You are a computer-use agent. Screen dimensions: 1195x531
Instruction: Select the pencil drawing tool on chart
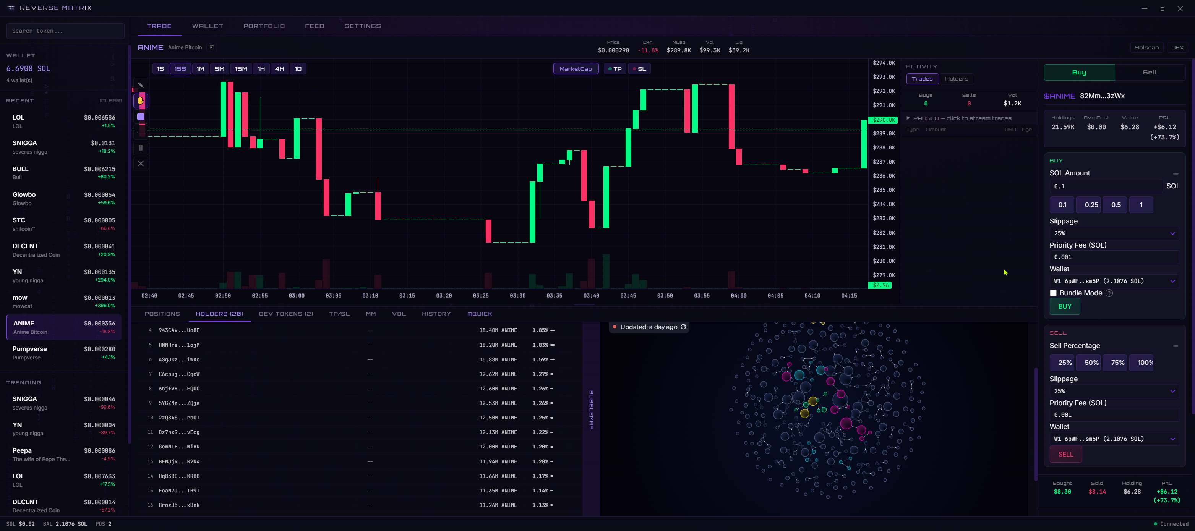(x=141, y=85)
